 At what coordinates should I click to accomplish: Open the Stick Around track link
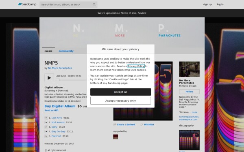click(x=58, y=122)
